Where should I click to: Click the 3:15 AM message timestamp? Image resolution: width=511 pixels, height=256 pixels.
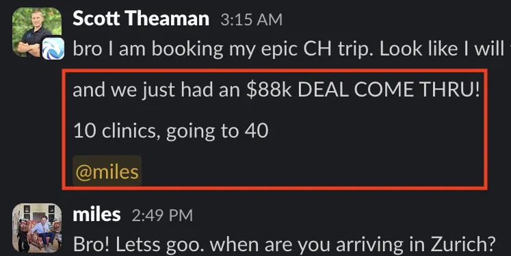[x=251, y=21]
